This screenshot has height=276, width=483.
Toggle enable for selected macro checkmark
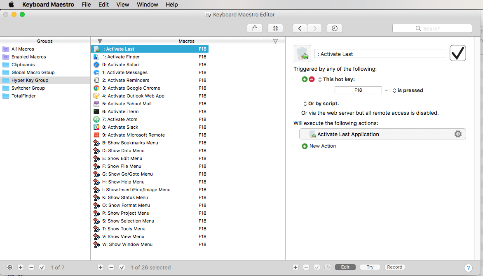tap(122, 267)
